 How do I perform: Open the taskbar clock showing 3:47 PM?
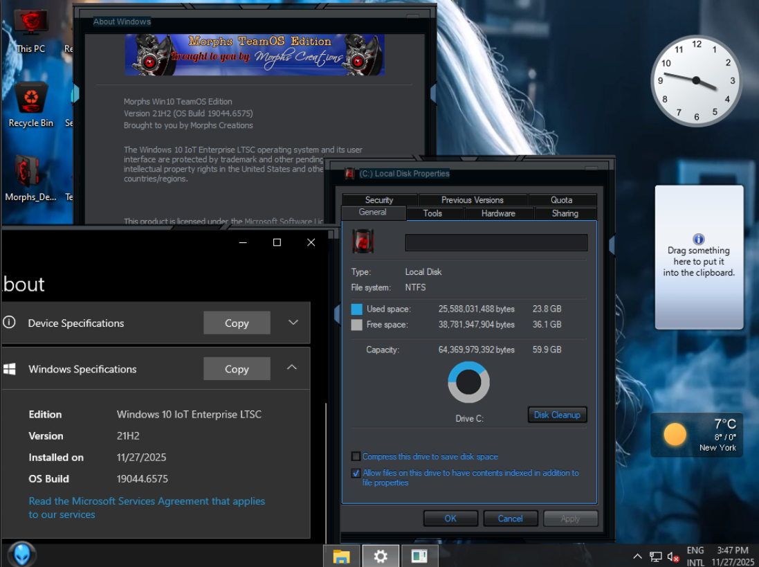point(733,557)
